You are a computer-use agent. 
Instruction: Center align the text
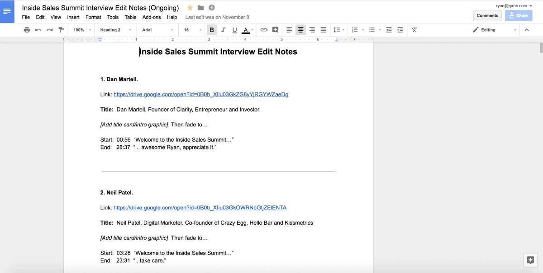coord(300,30)
